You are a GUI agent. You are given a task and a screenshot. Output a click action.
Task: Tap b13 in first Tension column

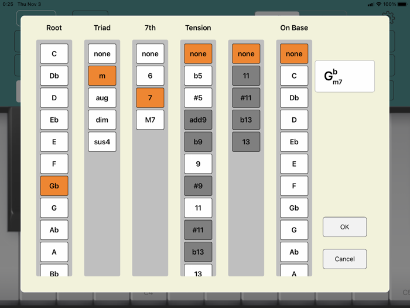[198, 252]
